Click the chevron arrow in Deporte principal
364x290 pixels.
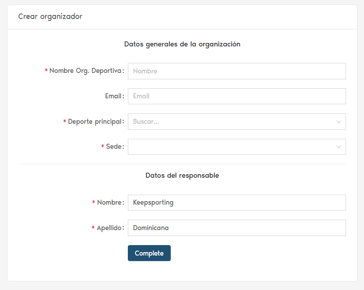click(x=339, y=122)
